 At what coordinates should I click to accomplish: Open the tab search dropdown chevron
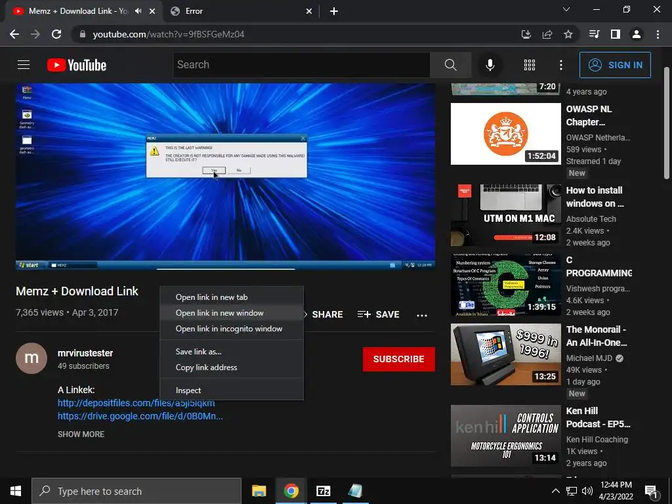coord(566,9)
